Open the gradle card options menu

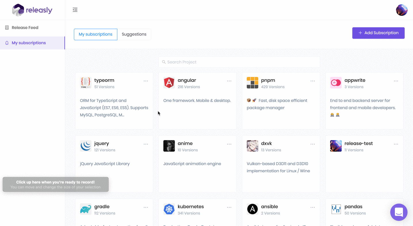146,207
